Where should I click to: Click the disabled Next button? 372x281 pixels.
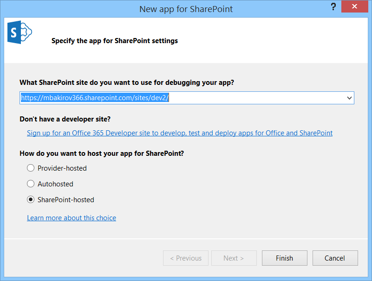tap(234, 258)
